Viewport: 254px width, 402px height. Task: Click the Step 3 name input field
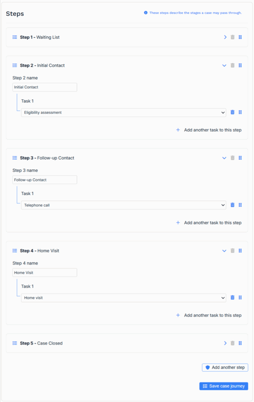(x=45, y=180)
